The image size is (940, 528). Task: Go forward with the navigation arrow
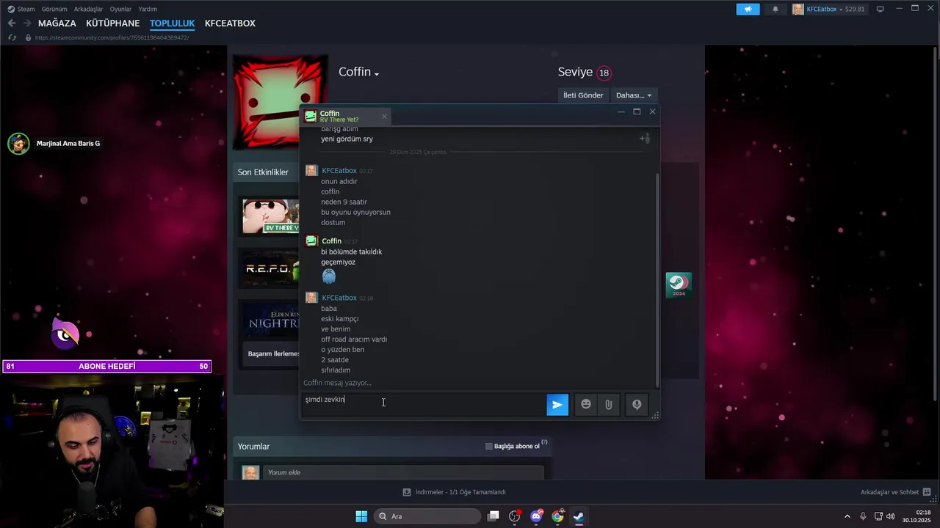26,23
